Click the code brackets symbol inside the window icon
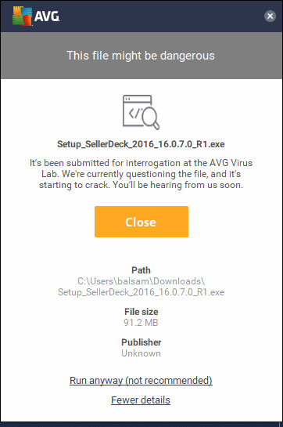The height and width of the screenshot is (427, 283). pyautogui.click(x=136, y=113)
